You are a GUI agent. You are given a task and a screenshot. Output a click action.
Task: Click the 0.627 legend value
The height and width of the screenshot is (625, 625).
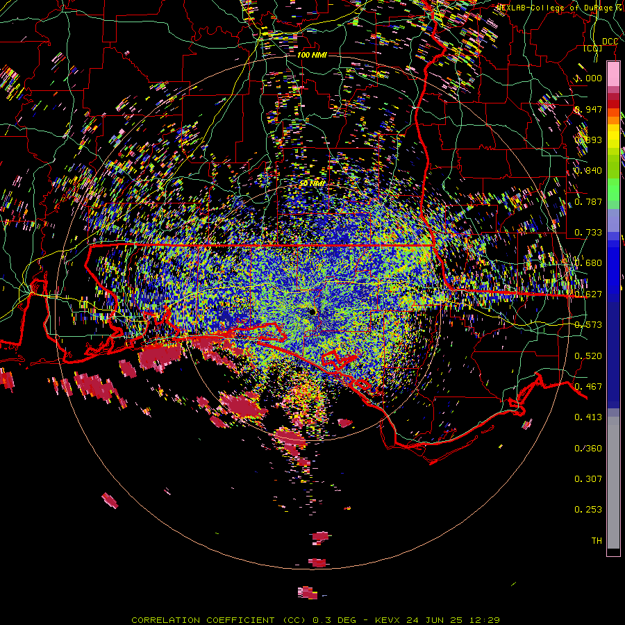(x=588, y=294)
